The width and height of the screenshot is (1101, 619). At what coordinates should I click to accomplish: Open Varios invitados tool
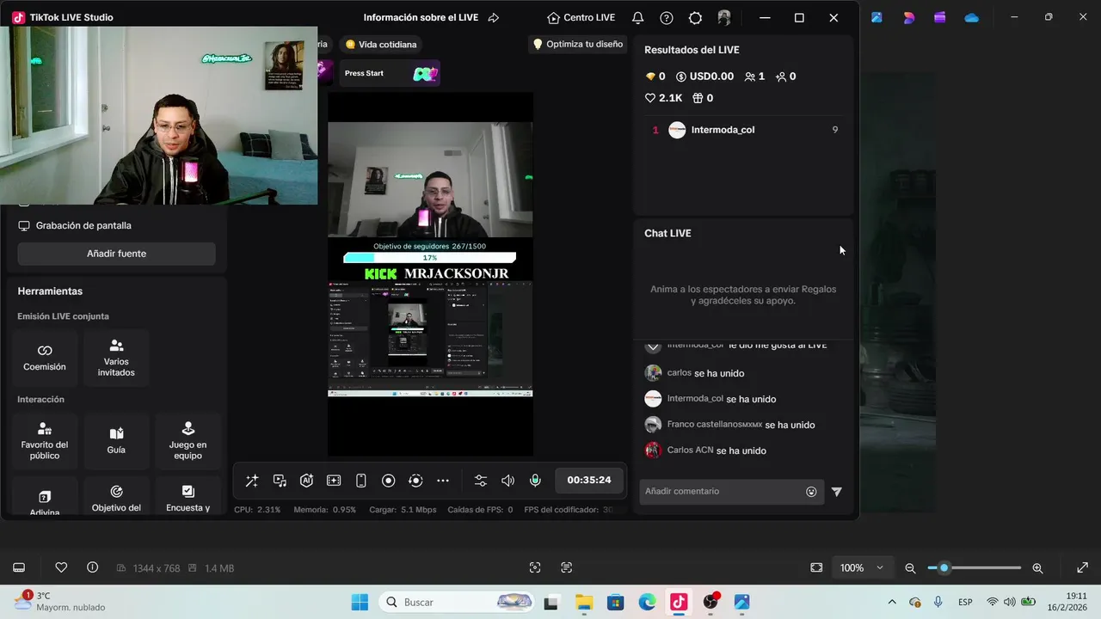(x=116, y=358)
